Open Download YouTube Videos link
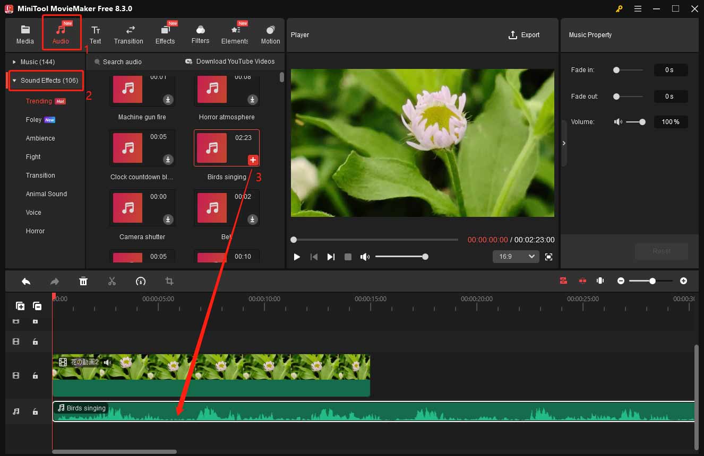Image resolution: width=704 pixels, height=456 pixels. 230,62
